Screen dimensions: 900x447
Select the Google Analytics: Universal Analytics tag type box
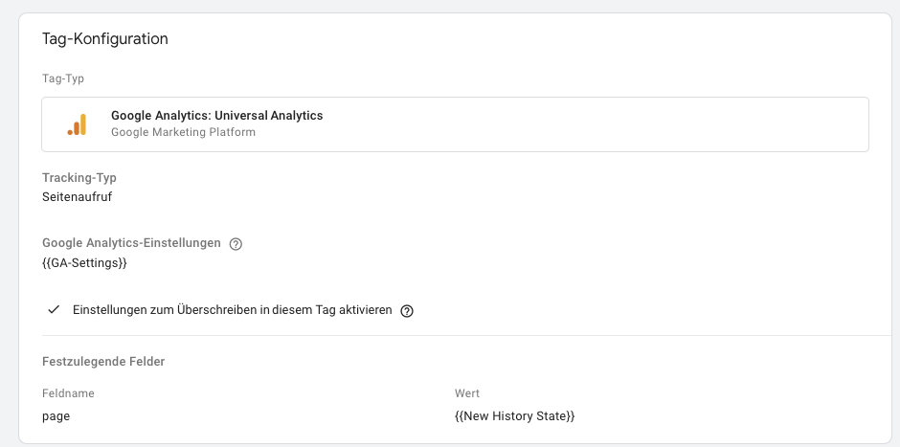pos(455,124)
